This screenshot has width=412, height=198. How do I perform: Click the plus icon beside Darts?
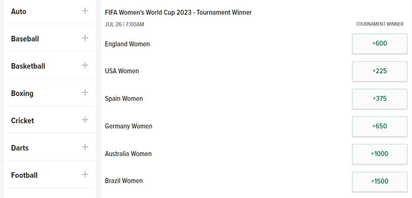click(85, 147)
